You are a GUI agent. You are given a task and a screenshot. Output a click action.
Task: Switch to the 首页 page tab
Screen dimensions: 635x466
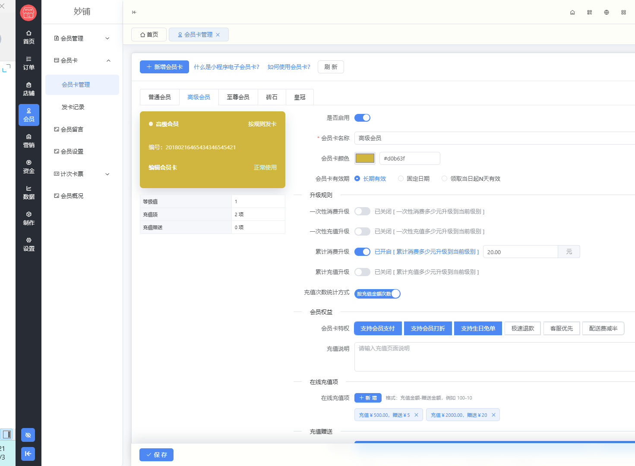149,35
